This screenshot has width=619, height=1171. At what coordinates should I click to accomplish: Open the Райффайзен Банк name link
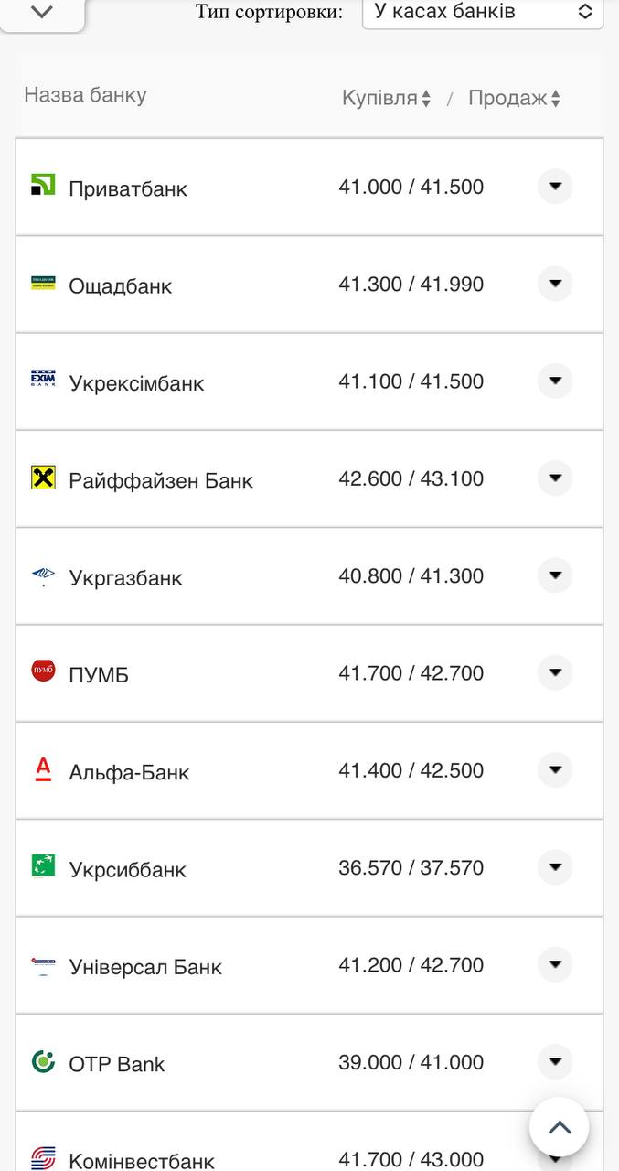[161, 480]
